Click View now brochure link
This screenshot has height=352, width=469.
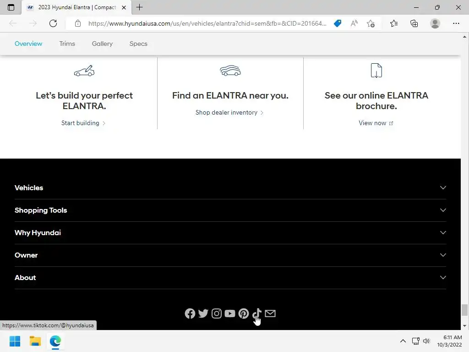376,123
